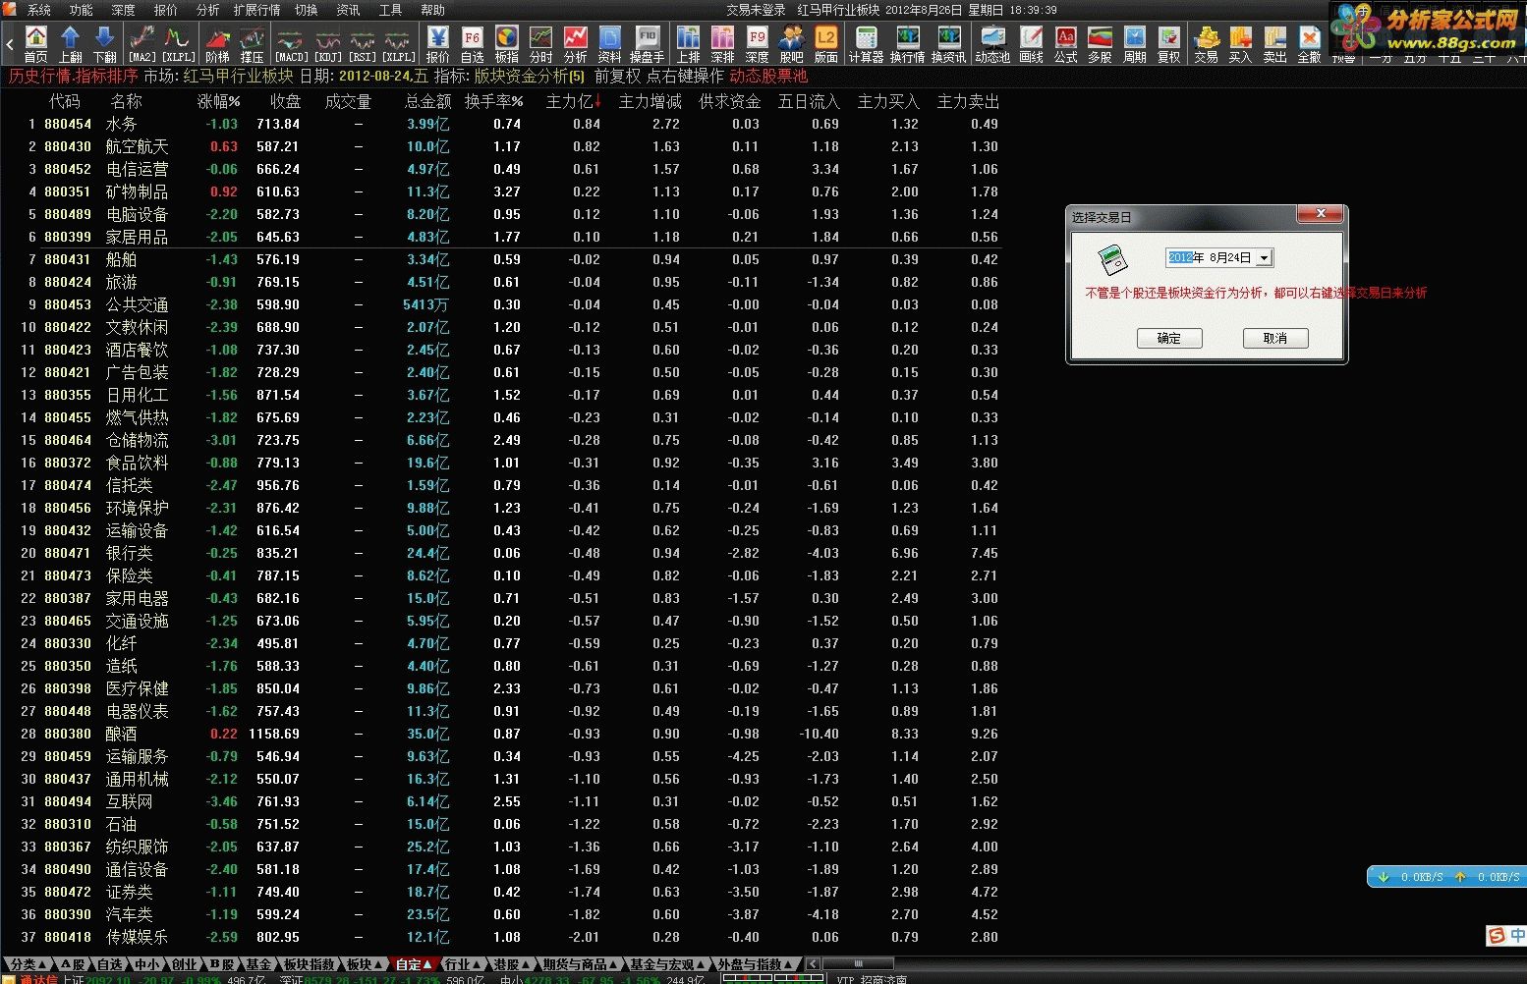Open the 系统 menu
Viewport: 1527px width, 984px height.
(38, 10)
